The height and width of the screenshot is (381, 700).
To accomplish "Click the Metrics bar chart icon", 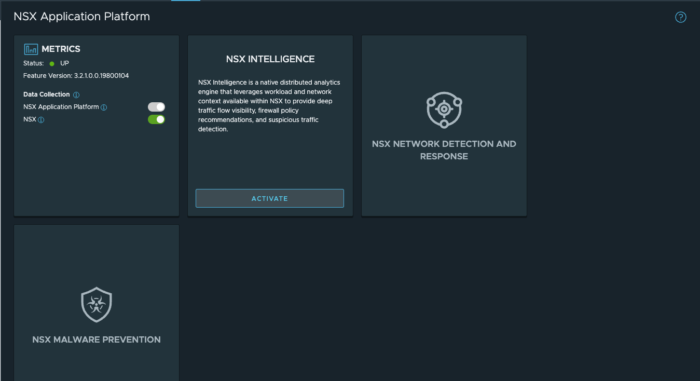I will click(31, 49).
